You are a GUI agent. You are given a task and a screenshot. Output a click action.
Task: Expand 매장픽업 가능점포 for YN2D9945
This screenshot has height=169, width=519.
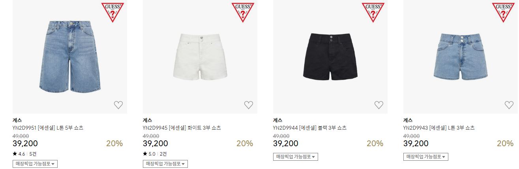point(165,164)
